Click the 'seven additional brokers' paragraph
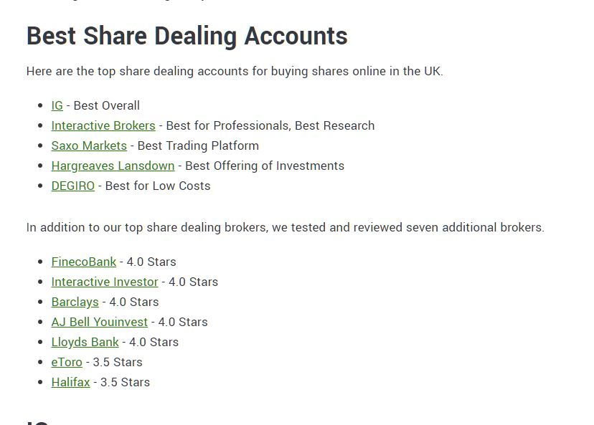Viewport: 594px width, 425px height. (x=285, y=227)
